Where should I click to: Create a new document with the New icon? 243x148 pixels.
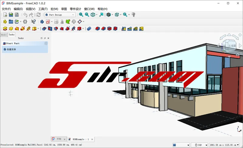5,15
